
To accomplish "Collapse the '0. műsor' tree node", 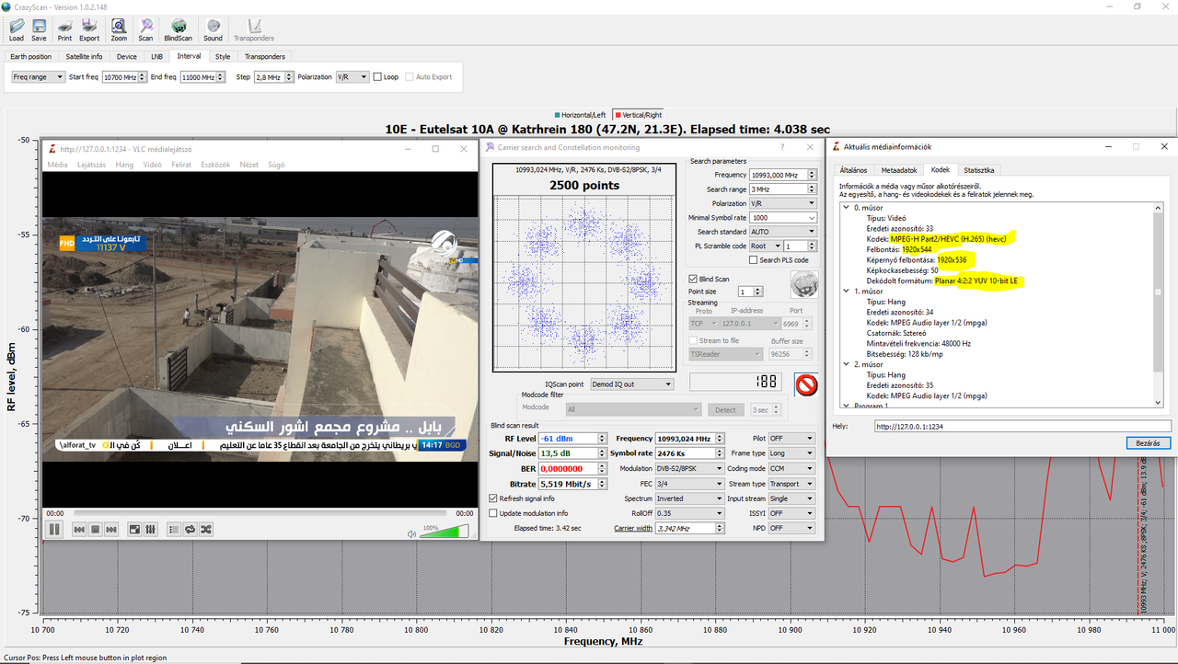I will [x=847, y=208].
